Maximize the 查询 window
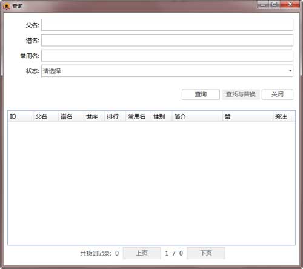The height and width of the screenshot is (269, 303). 275,4
